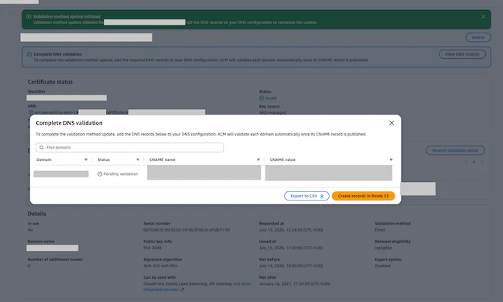Click the Find domains search field
The image size is (503, 302).
[x=129, y=148]
